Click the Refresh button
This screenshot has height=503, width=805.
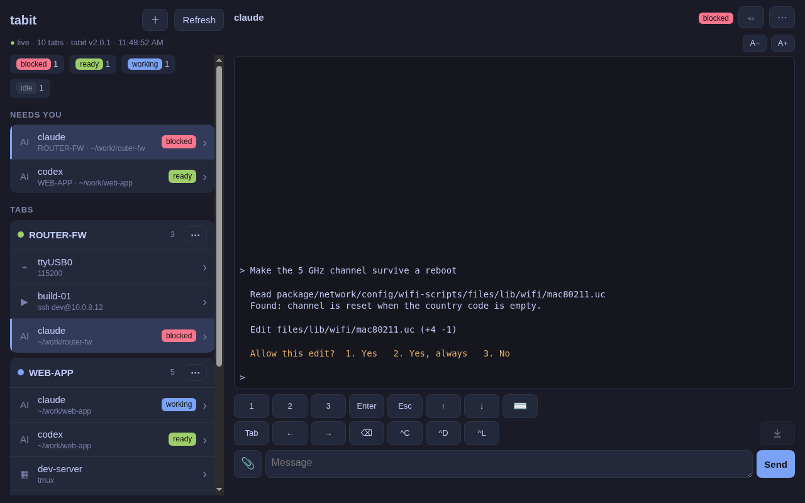tap(199, 19)
